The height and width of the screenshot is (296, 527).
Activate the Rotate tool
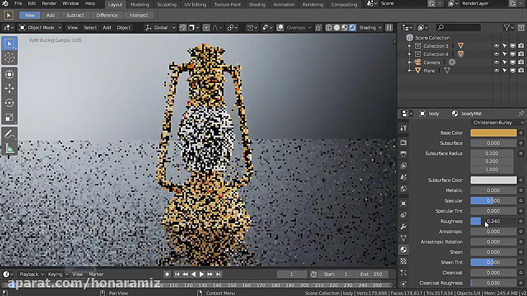click(x=9, y=103)
